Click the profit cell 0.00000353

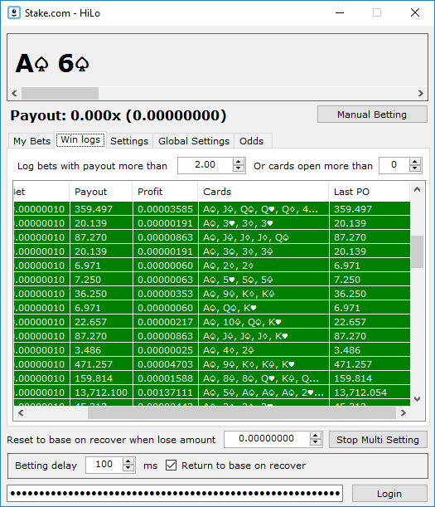[x=166, y=294]
